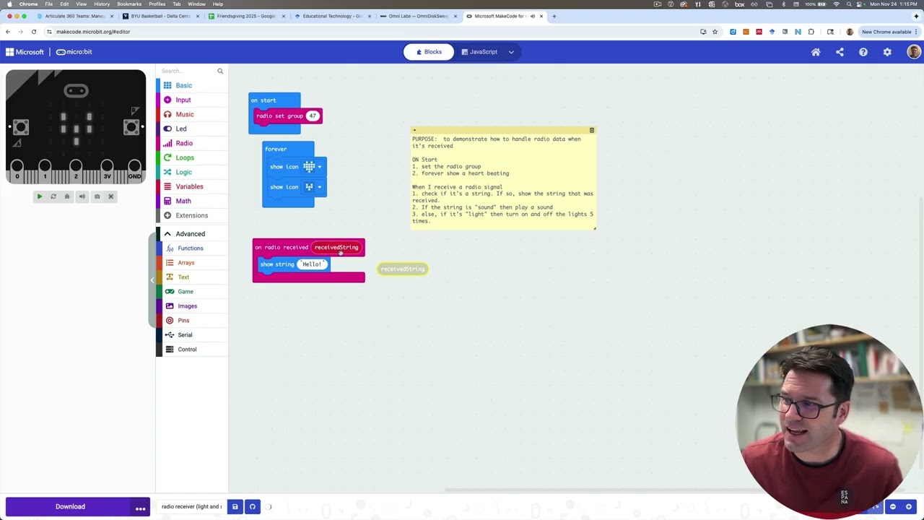Open the Basic blocks category

pyautogui.click(x=191, y=85)
